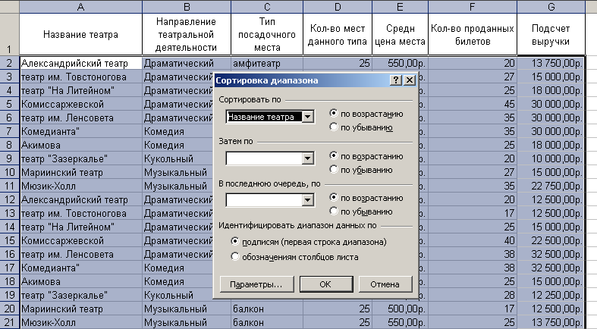Screen dimensions: 597x329
Task: Confirm sorting with the OK button
Action: (x=326, y=284)
